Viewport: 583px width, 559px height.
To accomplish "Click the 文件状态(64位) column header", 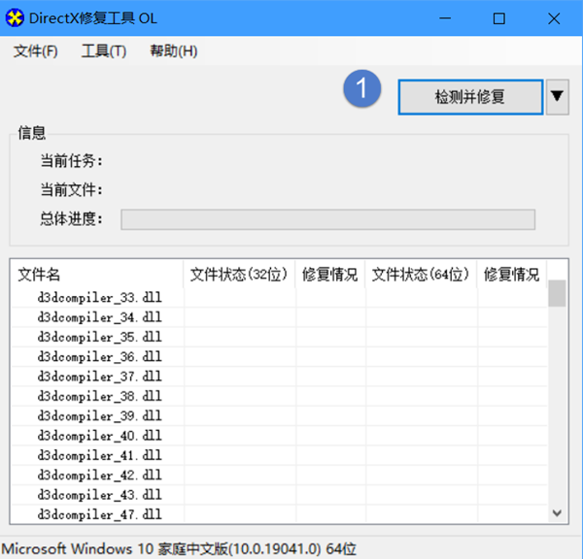I will (x=422, y=275).
